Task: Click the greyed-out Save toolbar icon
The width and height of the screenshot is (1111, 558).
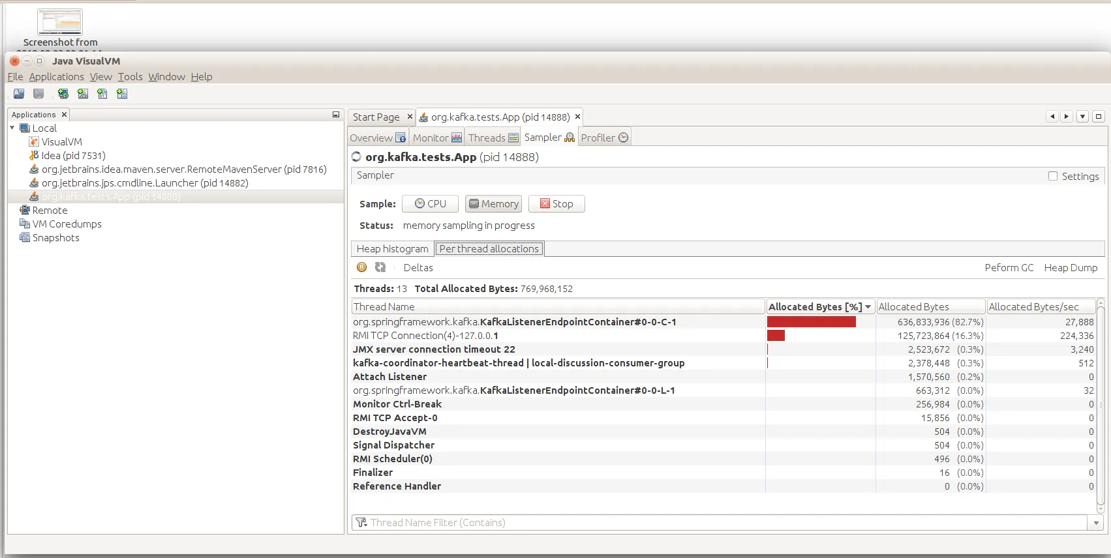Action: (x=38, y=94)
